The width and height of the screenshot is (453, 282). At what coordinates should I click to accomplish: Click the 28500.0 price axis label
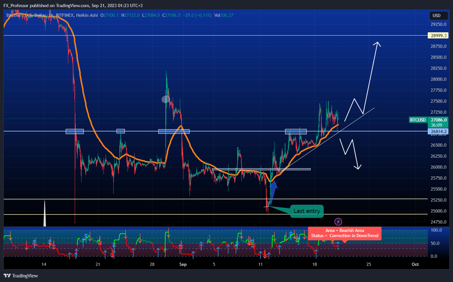(438, 57)
